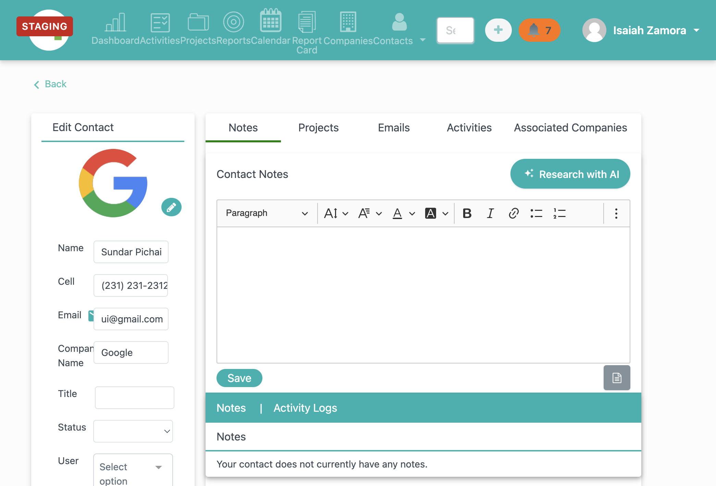
Task: Switch to the Projects tab
Action: [318, 128]
